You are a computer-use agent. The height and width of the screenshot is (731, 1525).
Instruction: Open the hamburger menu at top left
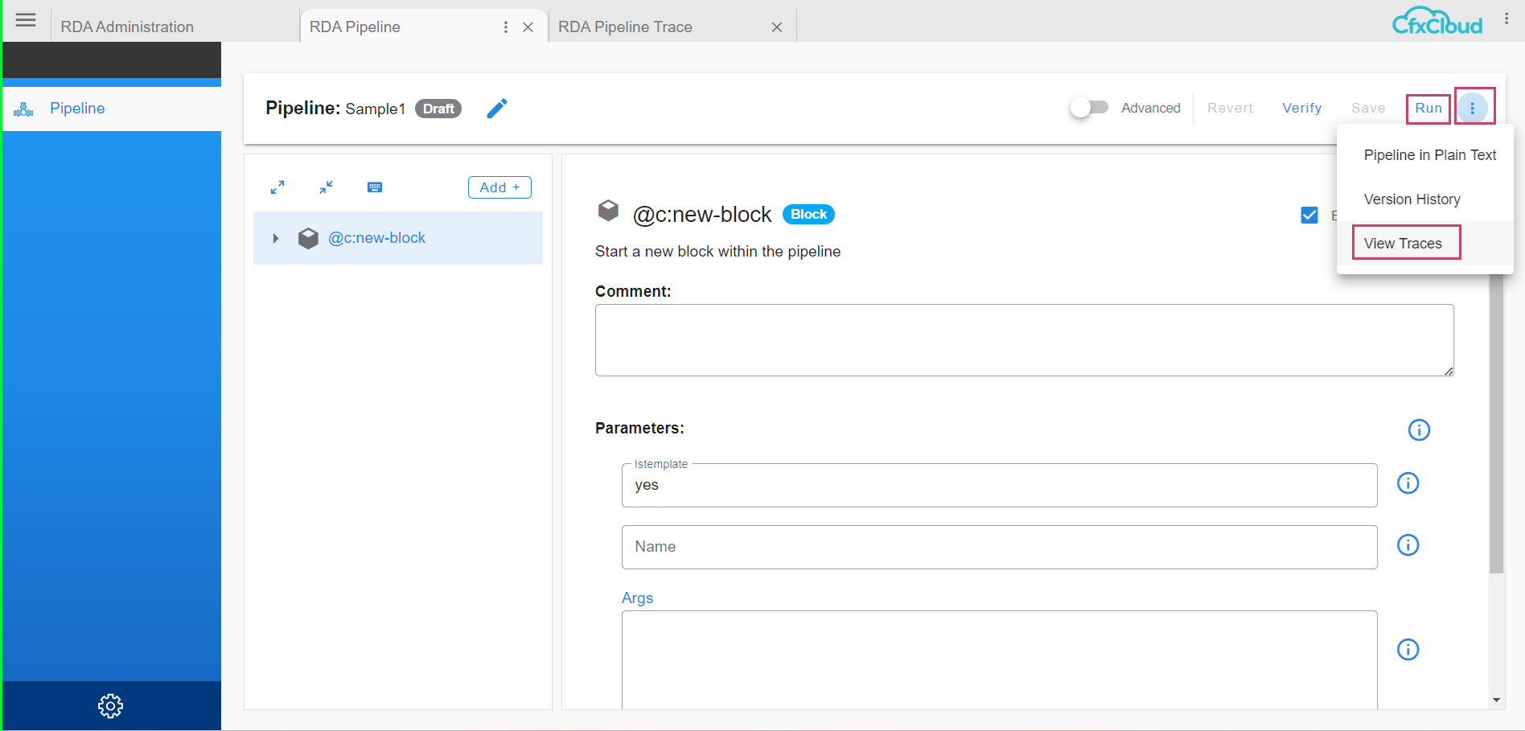pos(26,20)
